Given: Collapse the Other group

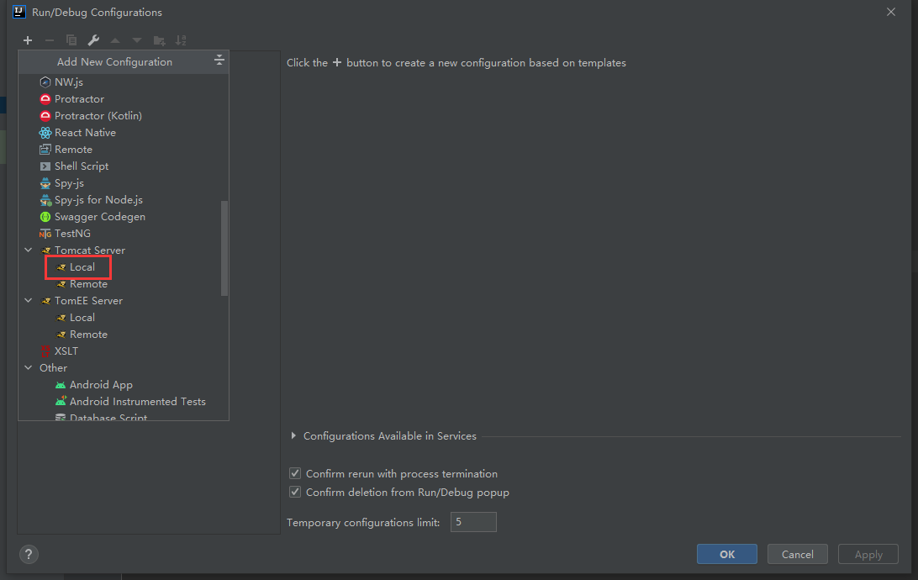Looking at the screenshot, I should (28, 367).
